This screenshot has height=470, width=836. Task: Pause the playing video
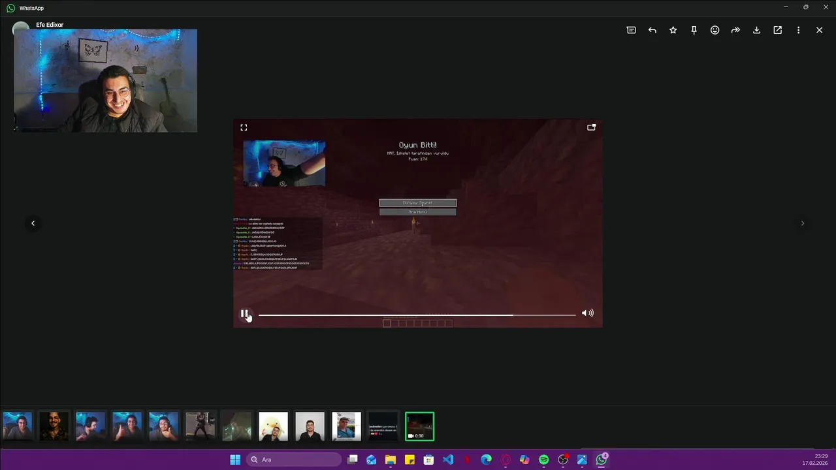click(x=244, y=314)
